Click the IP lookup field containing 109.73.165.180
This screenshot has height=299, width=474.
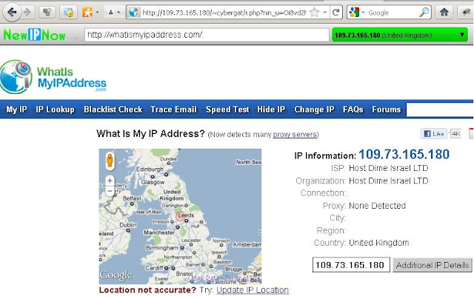[351, 265]
